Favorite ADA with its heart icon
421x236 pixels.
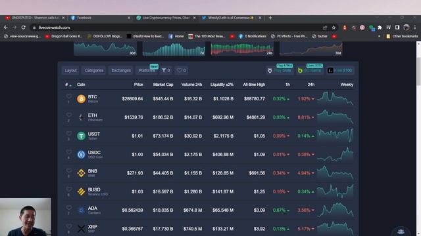tap(68, 207)
